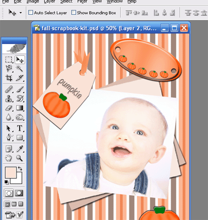The image size is (208, 220).
Task: Select the Gradient tool
Action: pyautogui.click(x=20, y=108)
